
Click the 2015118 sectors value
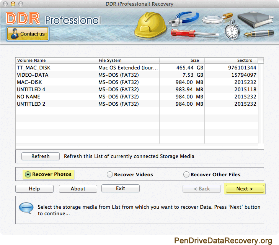(x=245, y=89)
